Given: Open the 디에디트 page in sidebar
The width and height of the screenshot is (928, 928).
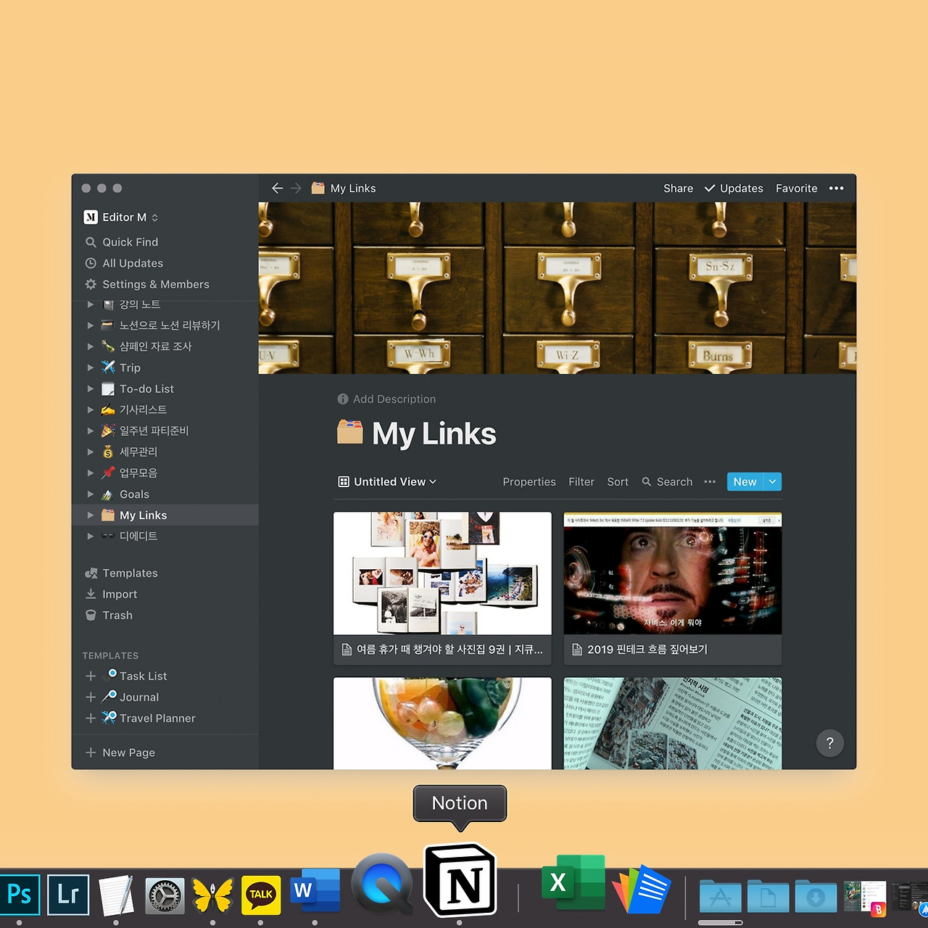Looking at the screenshot, I should point(138,536).
